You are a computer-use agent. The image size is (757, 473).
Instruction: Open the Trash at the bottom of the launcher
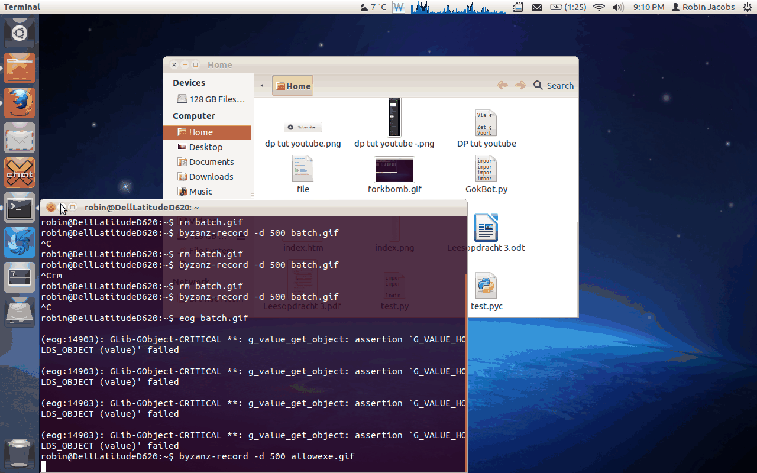[x=19, y=452]
